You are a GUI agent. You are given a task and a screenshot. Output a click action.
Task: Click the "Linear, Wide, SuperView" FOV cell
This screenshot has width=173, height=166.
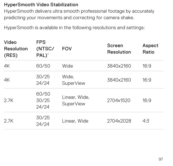pos(75,100)
